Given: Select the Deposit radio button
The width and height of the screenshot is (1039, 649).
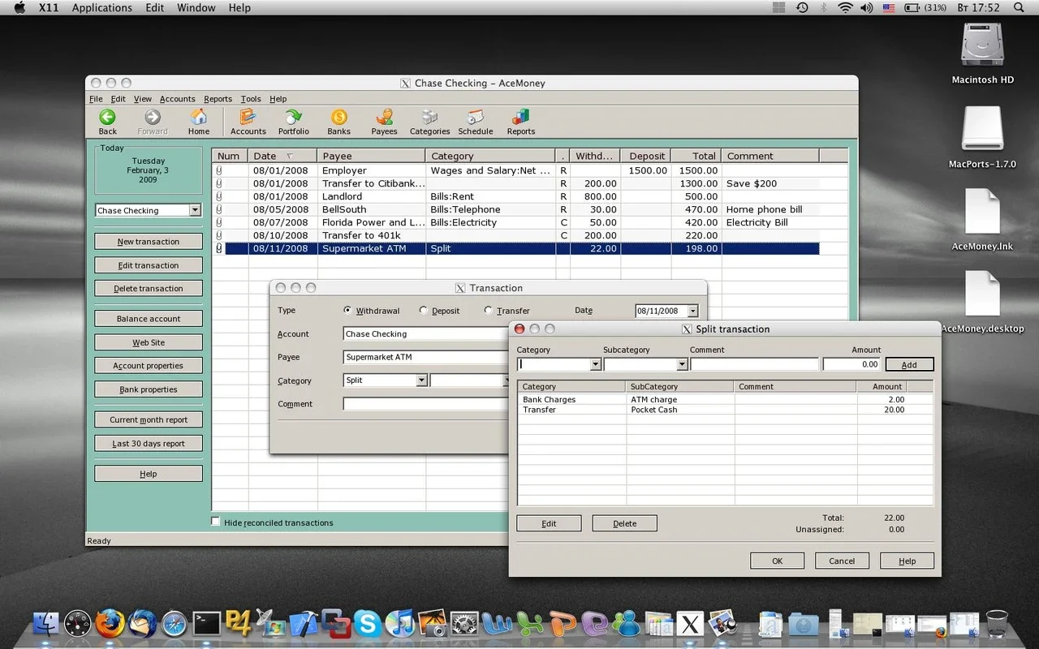Looking at the screenshot, I should [424, 310].
